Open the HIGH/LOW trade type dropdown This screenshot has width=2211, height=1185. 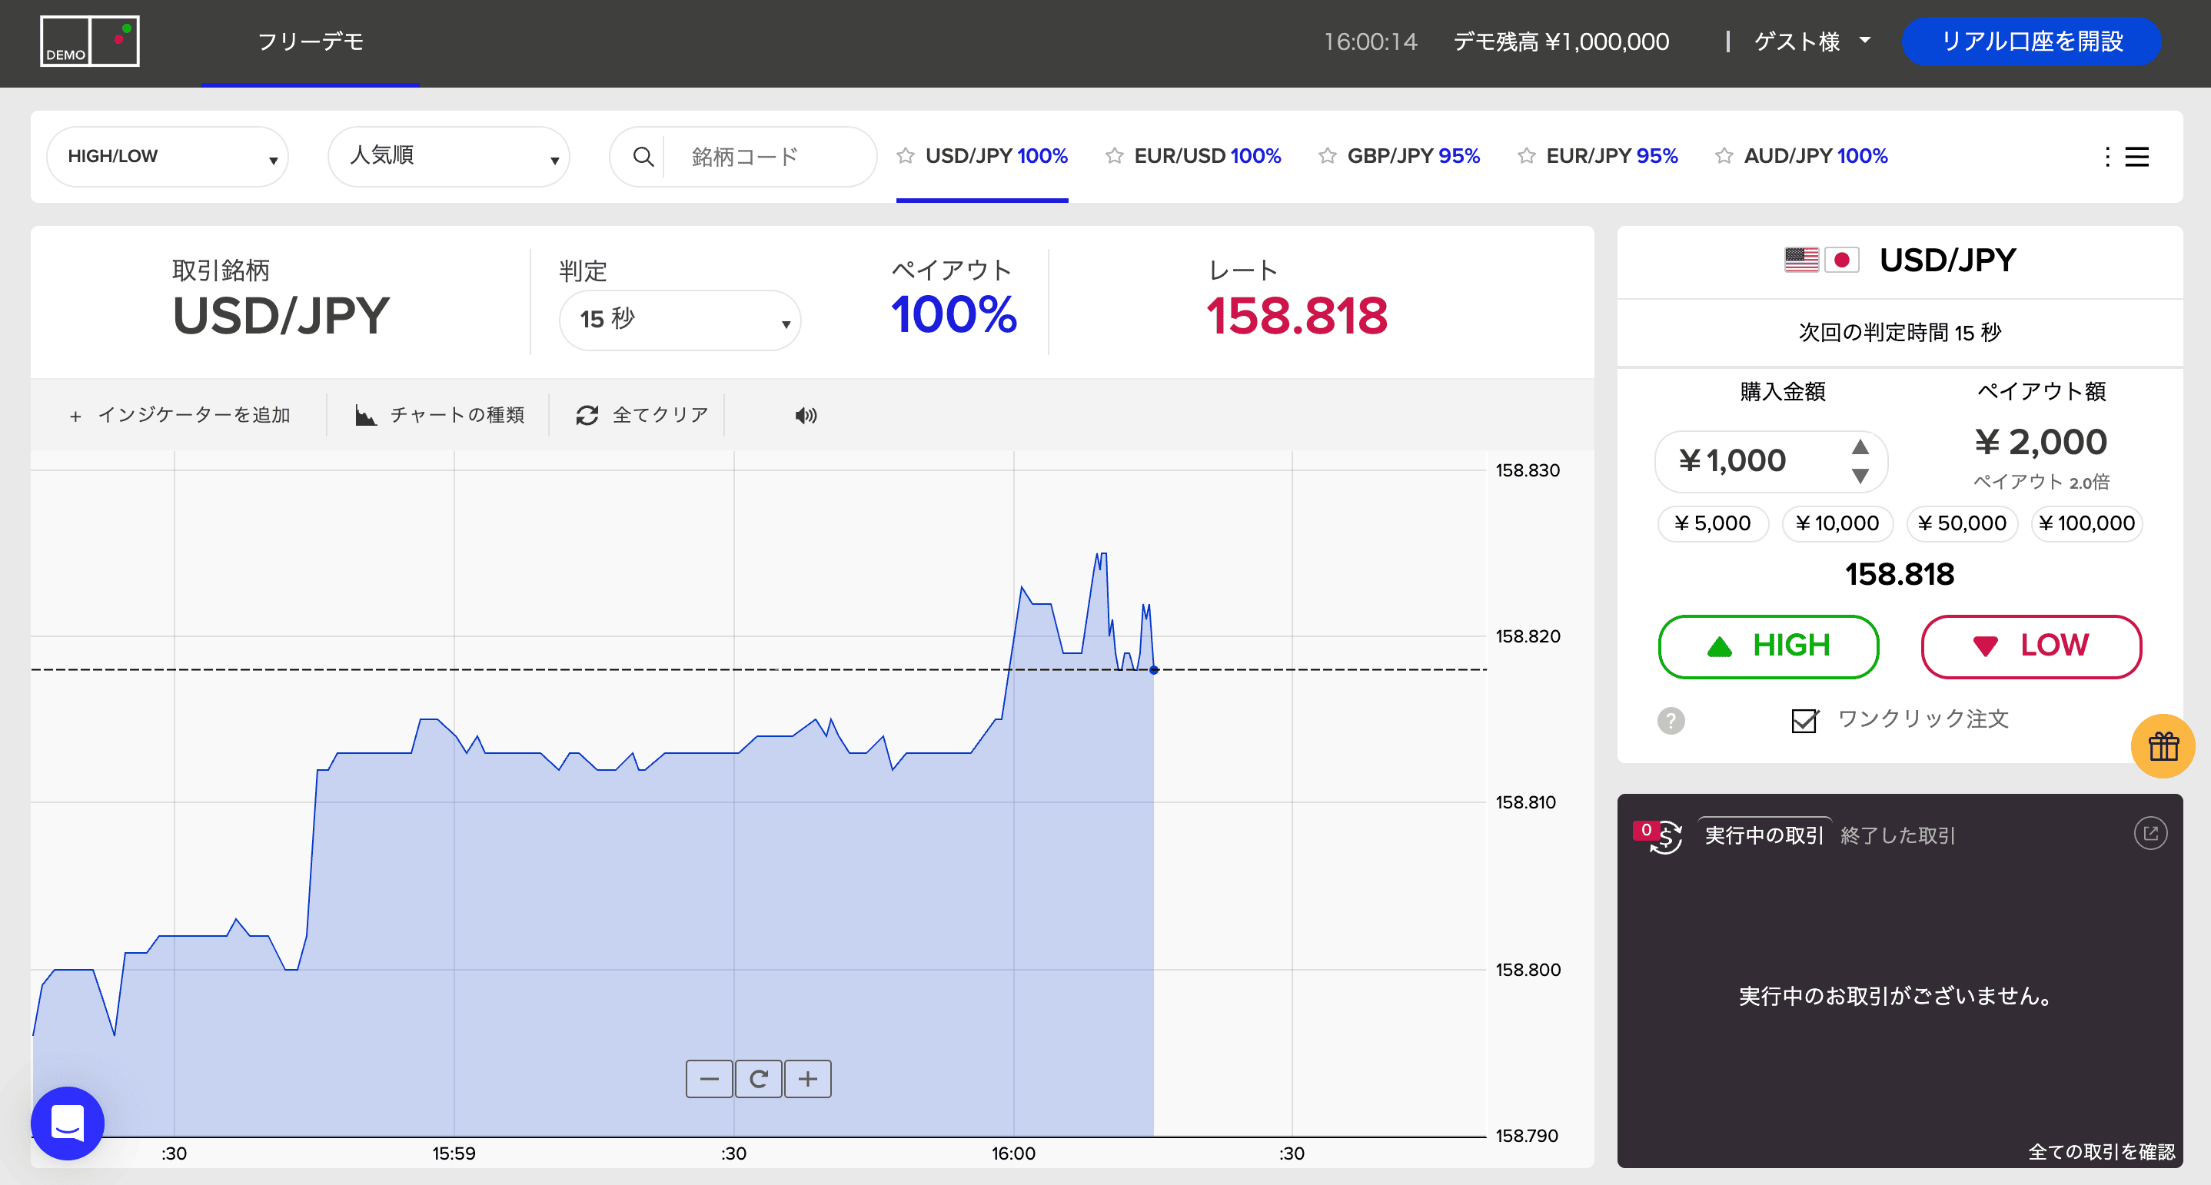[x=168, y=157]
